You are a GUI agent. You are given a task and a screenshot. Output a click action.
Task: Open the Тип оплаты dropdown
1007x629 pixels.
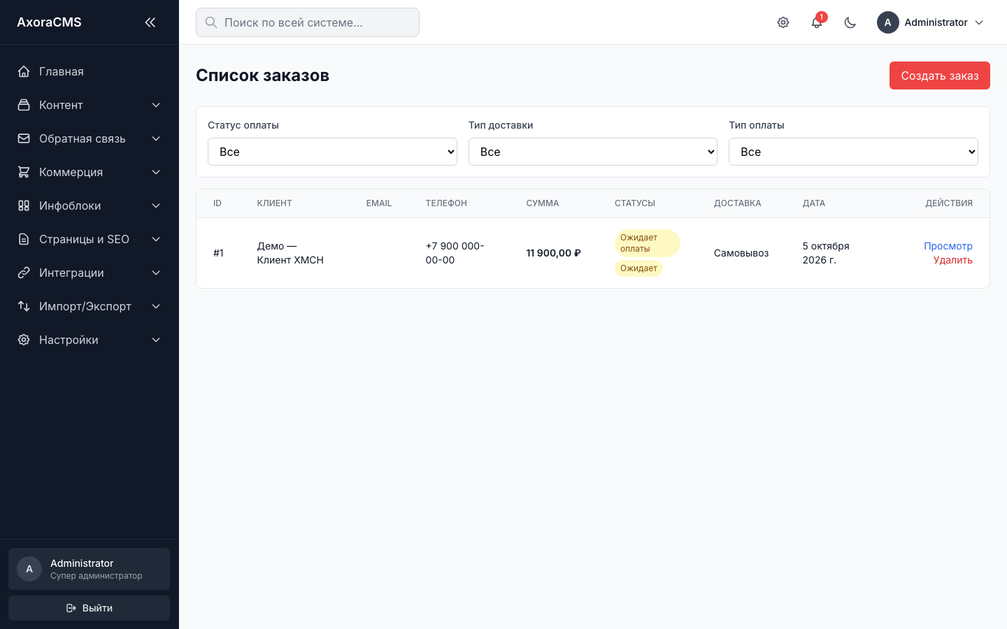pyautogui.click(x=853, y=152)
